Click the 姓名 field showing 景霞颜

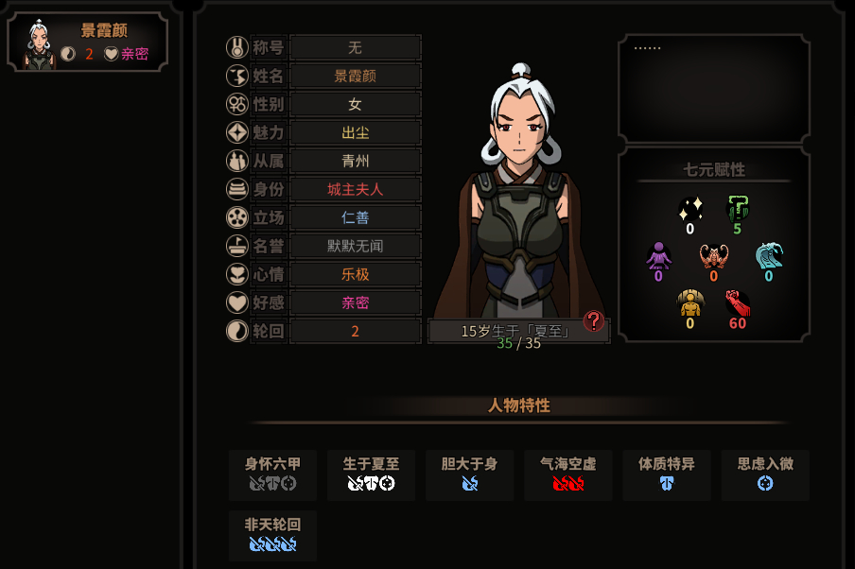coord(355,76)
